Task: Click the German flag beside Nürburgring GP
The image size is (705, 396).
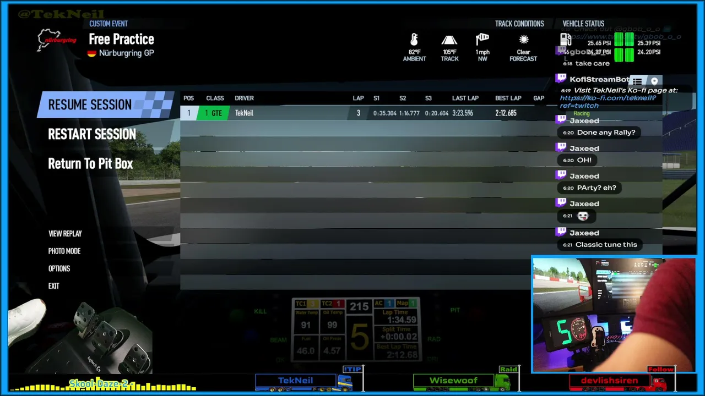Action: [x=92, y=53]
